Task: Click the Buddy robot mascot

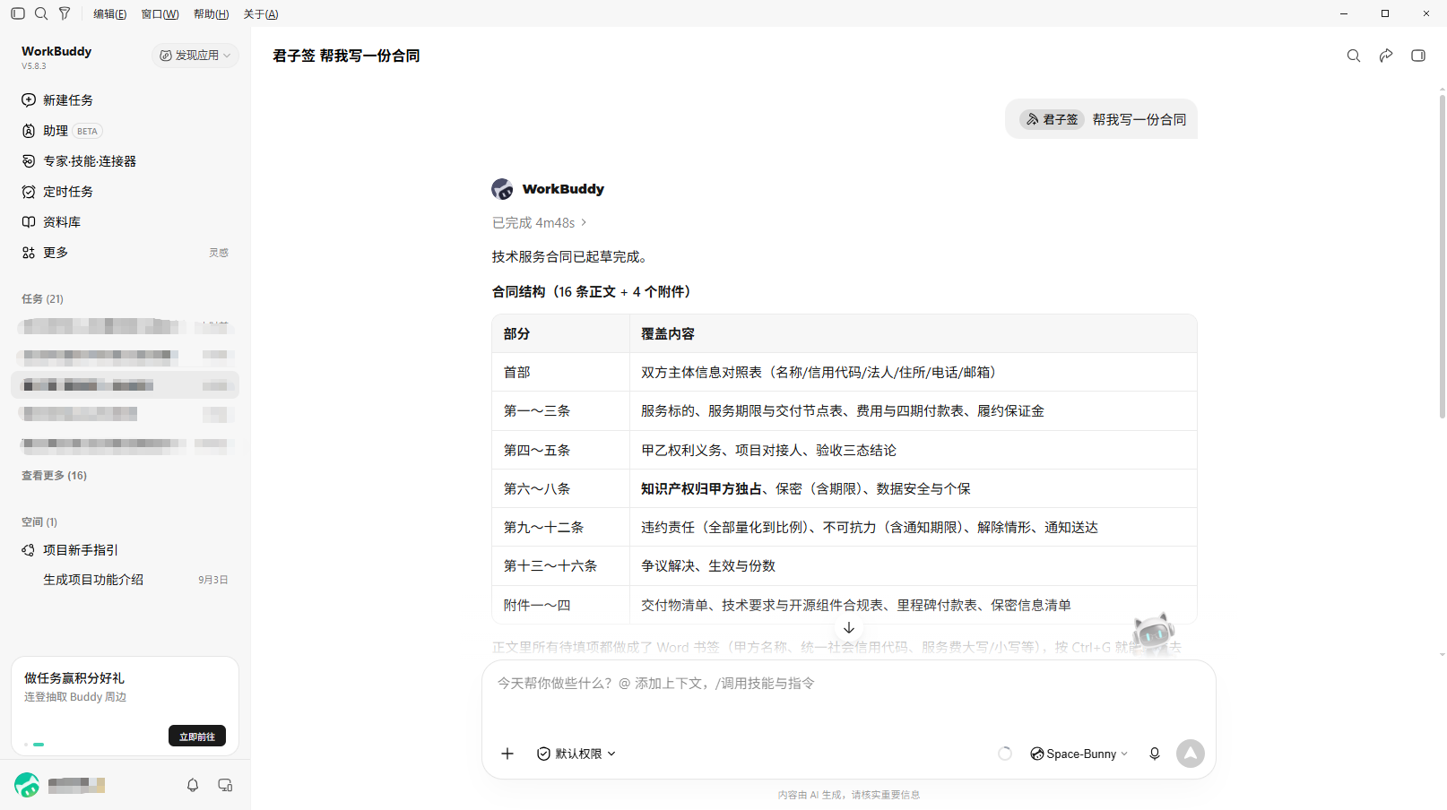Action: [x=1155, y=633]
